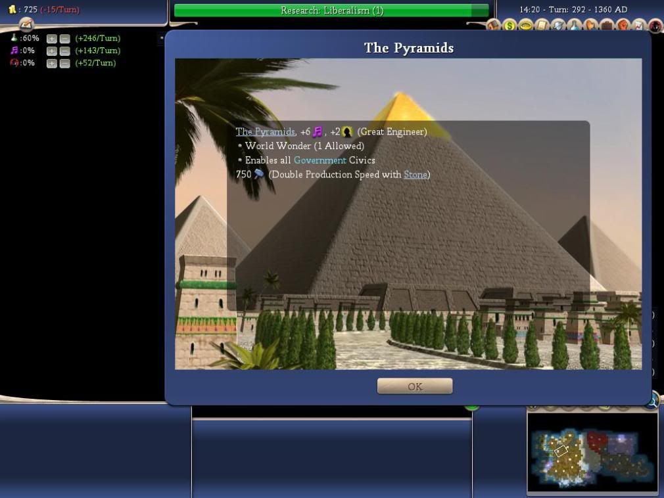Click the (+52/Turn) espionage output text
The image size is (664, 498).
(x=95, y=62)
